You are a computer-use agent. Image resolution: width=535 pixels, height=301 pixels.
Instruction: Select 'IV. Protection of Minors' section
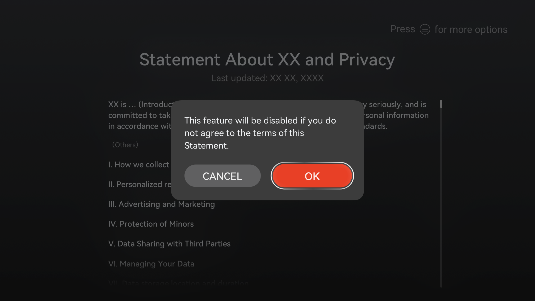(x=151, y=224)
